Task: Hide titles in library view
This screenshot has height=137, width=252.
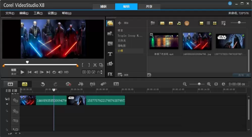Action: pos(201,23)
